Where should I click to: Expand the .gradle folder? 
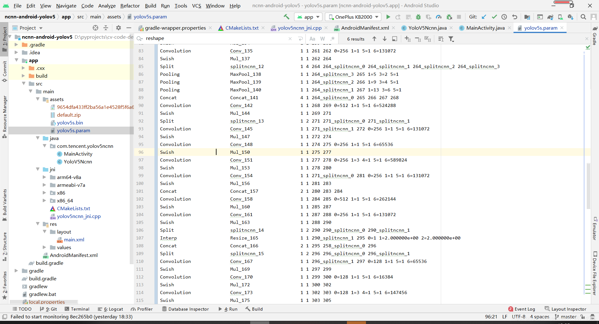[x=16, y=45]
